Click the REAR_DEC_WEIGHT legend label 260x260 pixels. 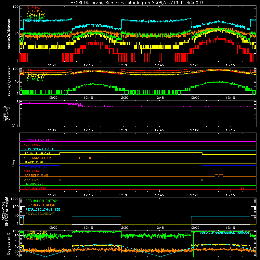(40, 214)
